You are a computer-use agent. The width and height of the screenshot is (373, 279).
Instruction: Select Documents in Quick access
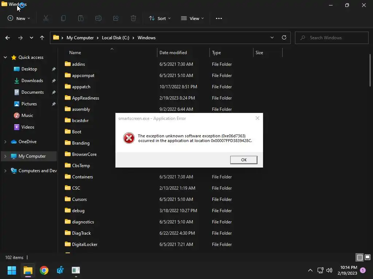tap(32, 92)
